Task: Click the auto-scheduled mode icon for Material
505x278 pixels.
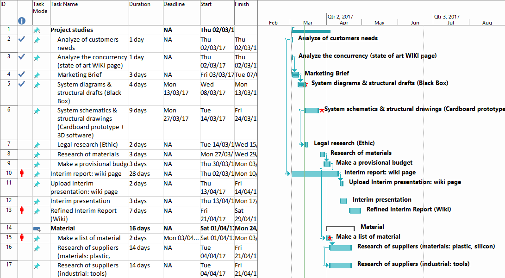Action: pos(37,229)
